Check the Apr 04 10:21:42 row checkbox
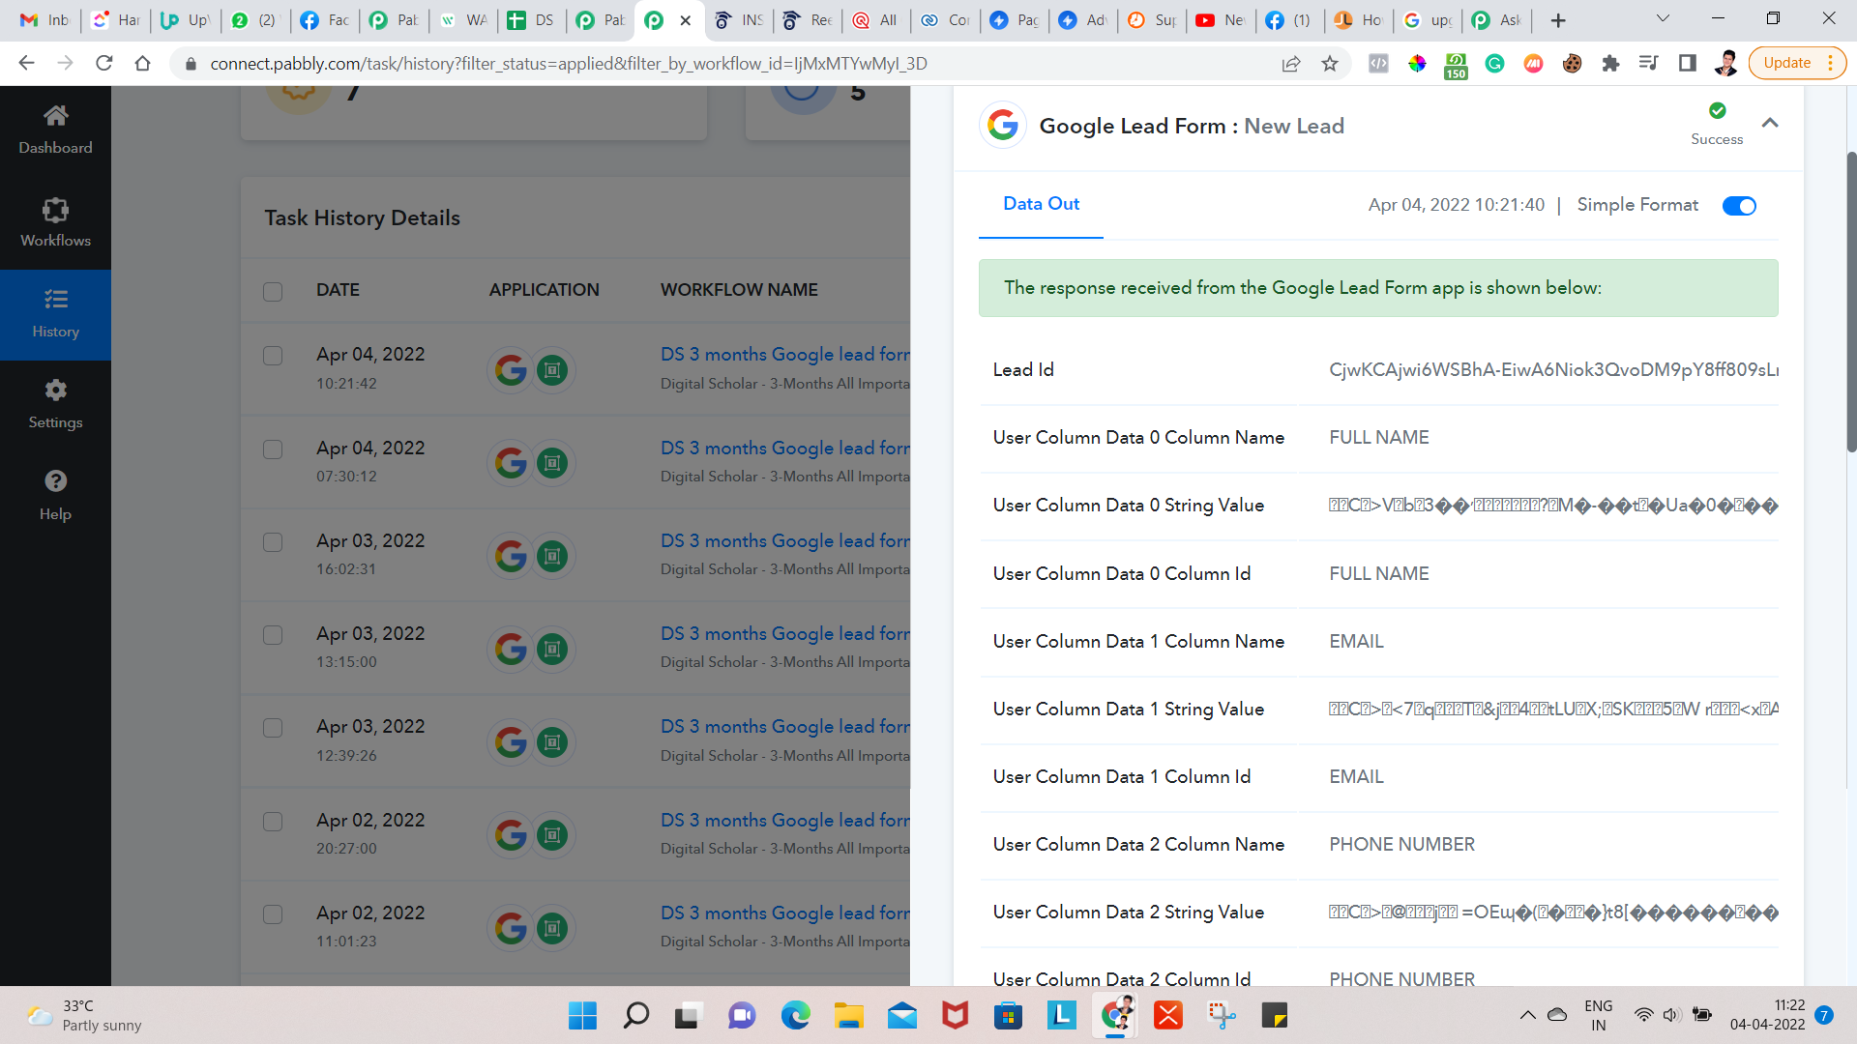This screenshot has width=1857, height=1044. point(273,356)
